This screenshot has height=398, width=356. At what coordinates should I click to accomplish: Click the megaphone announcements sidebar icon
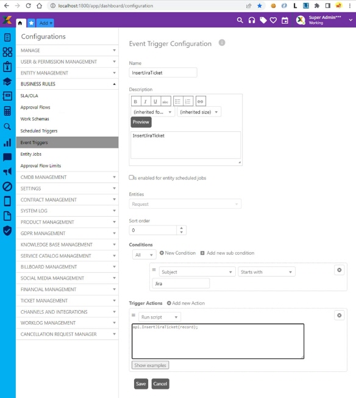(7, 172)
